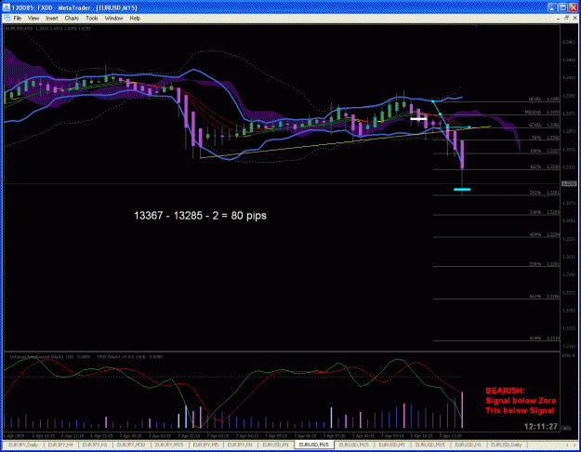Open the Insert menu
581x452 pixels.
coord(52,18)
